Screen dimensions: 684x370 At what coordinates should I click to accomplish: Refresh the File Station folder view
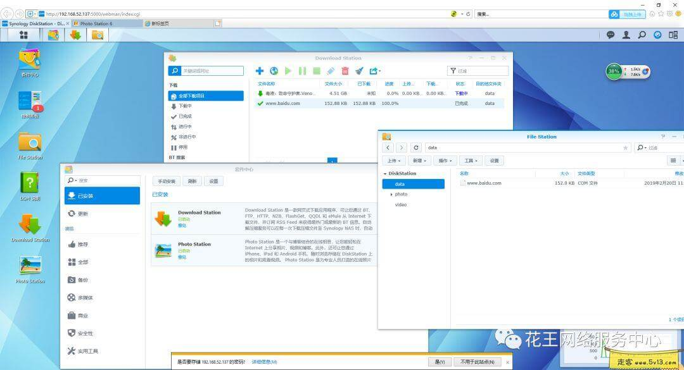click(x=415, y=147)
